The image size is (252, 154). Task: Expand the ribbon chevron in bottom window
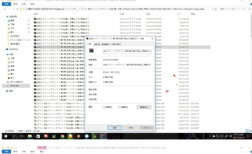pyautogui.click(x=248, y=152)
